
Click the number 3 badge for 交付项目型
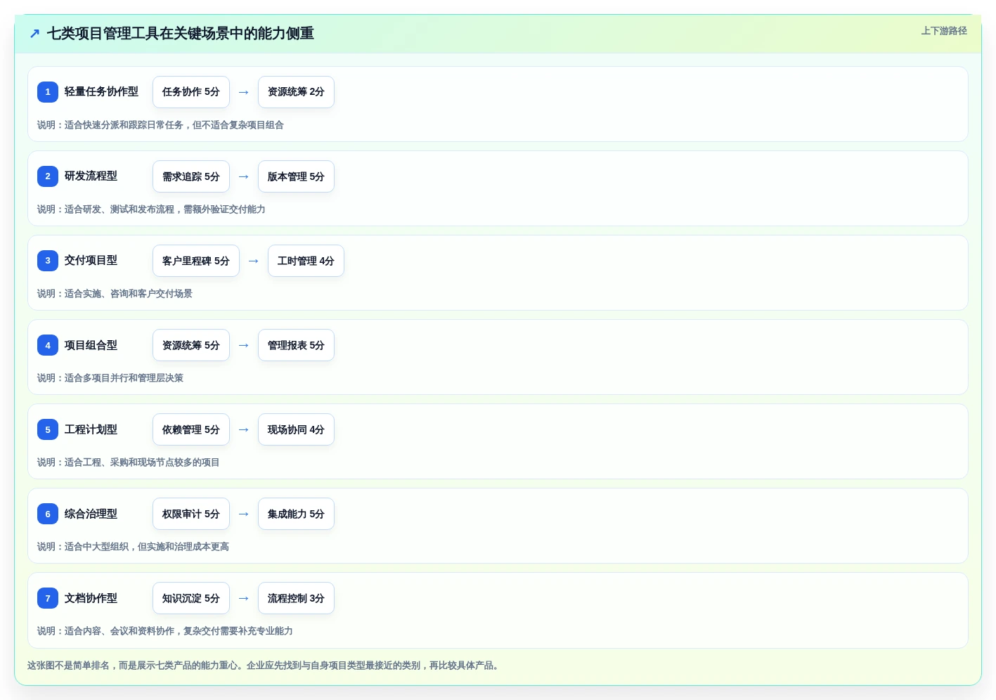tap(48, 261)
